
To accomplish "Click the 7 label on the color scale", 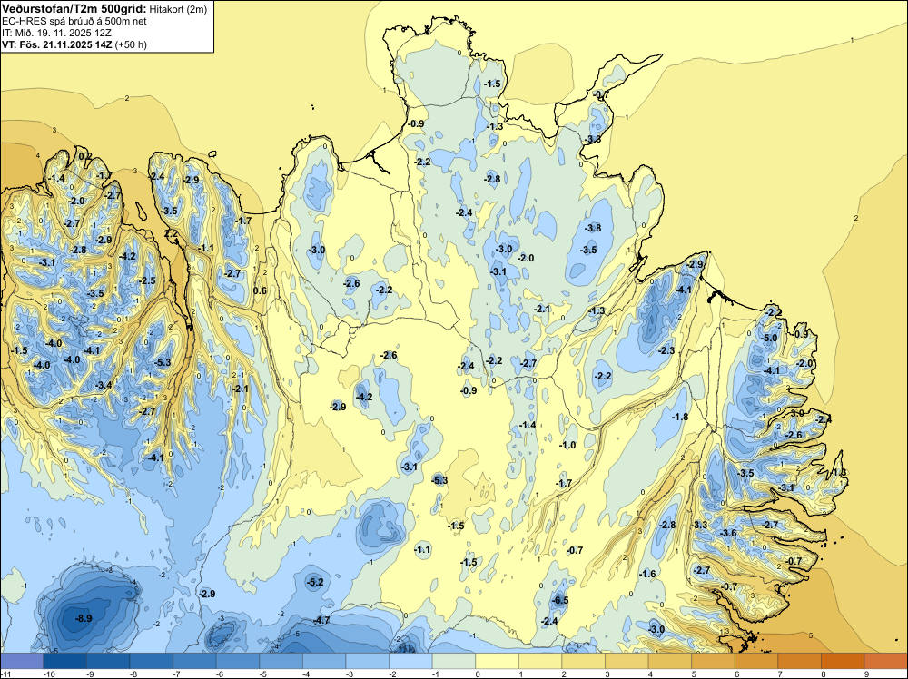I will point(780,674).
